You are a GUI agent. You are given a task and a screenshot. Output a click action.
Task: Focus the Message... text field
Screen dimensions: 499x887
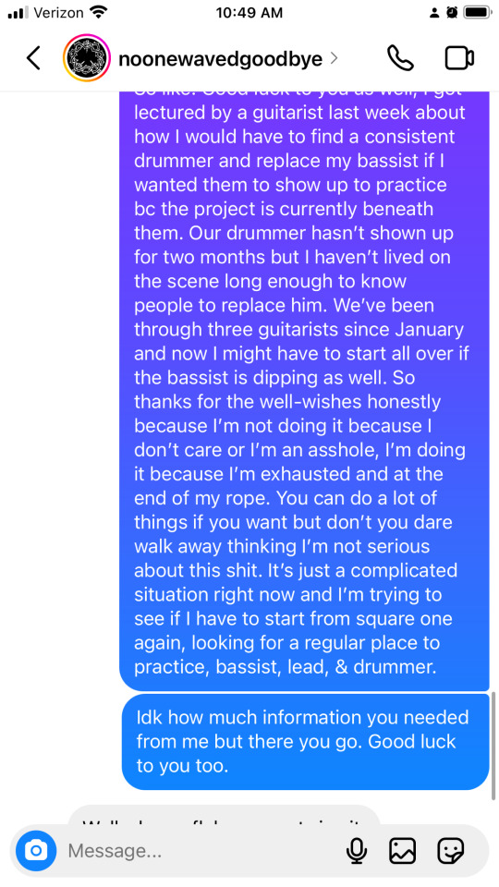198,850
